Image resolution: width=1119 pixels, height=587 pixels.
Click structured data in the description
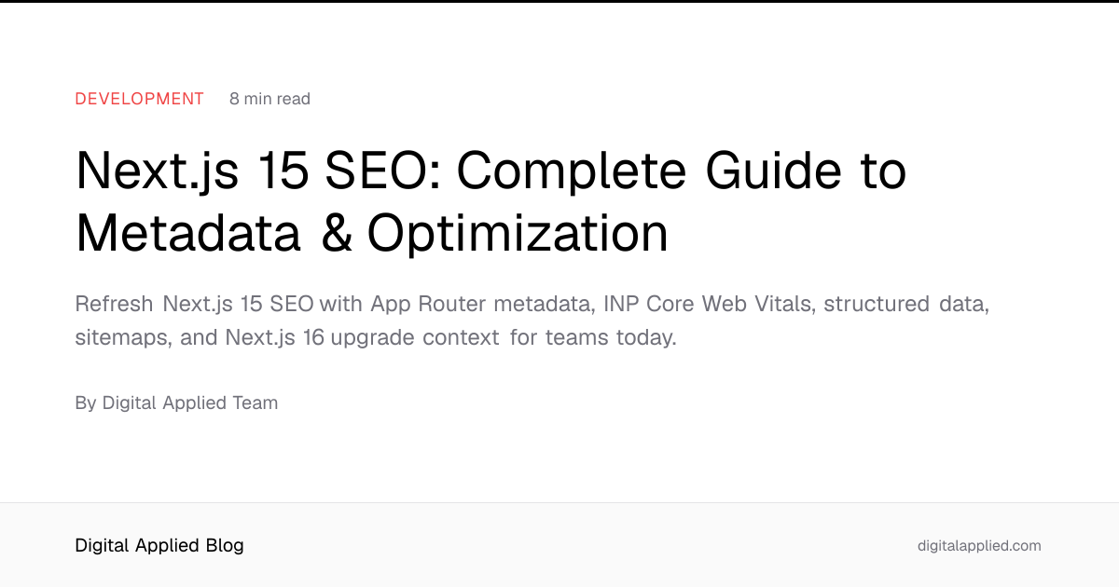(x=906, y=304)
